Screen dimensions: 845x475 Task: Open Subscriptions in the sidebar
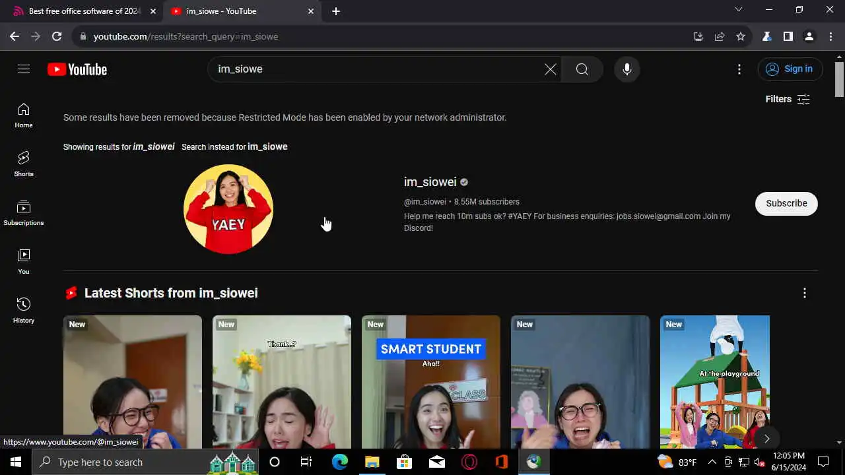coord(24,213)
